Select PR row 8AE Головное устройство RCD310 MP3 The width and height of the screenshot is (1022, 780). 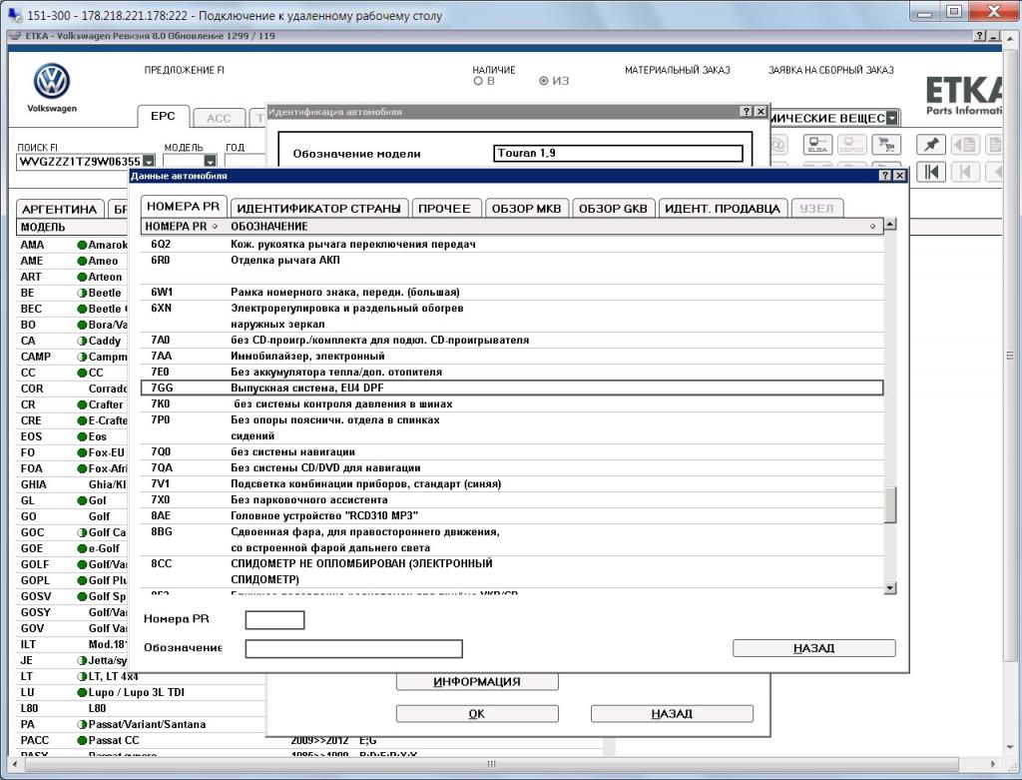pos(512,516)
